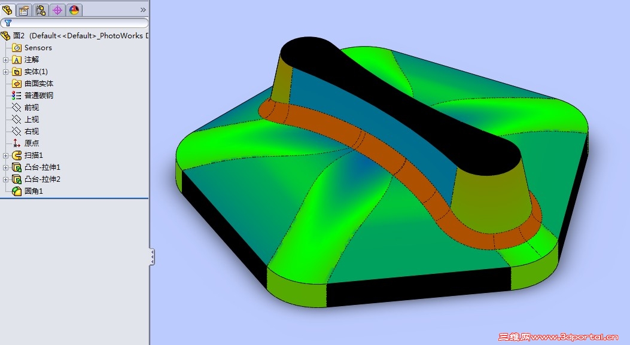
Task: Select the 普通碳钢 material item
Action: (38, 96)
